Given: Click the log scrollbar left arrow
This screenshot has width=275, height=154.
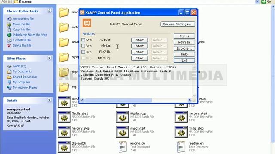Looking at the screenshot, I should point(82,100).
